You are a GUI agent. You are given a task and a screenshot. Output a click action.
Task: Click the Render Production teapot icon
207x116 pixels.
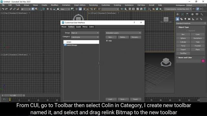160,9
